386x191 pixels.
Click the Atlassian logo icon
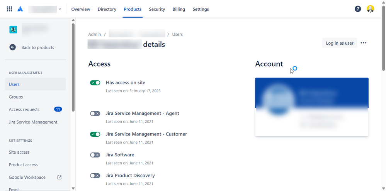[x=20, y=9]
